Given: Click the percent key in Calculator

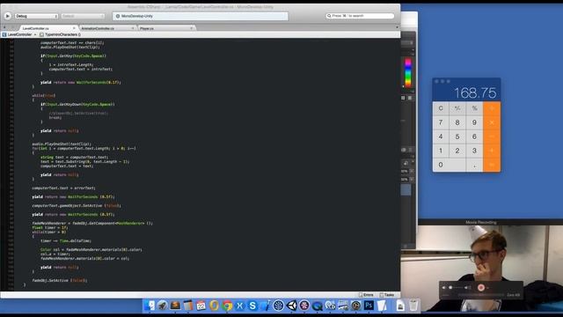Looking at the screenshot, I should (x=474, y=108).
